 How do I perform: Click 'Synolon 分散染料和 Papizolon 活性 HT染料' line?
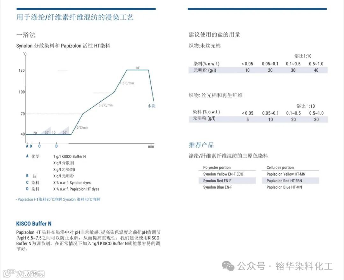[x=63, y=46]
